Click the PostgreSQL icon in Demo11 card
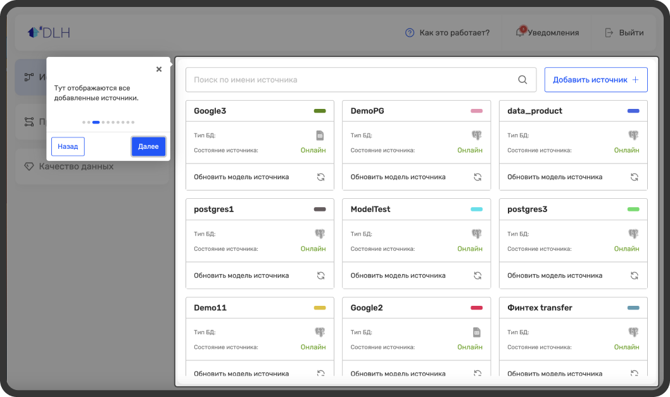Viewport: 670px width, 397px height. [x=320, y=332]
